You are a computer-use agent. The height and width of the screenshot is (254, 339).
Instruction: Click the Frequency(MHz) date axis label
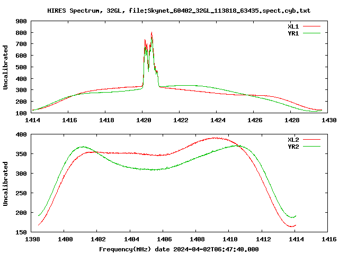[179, 249]
